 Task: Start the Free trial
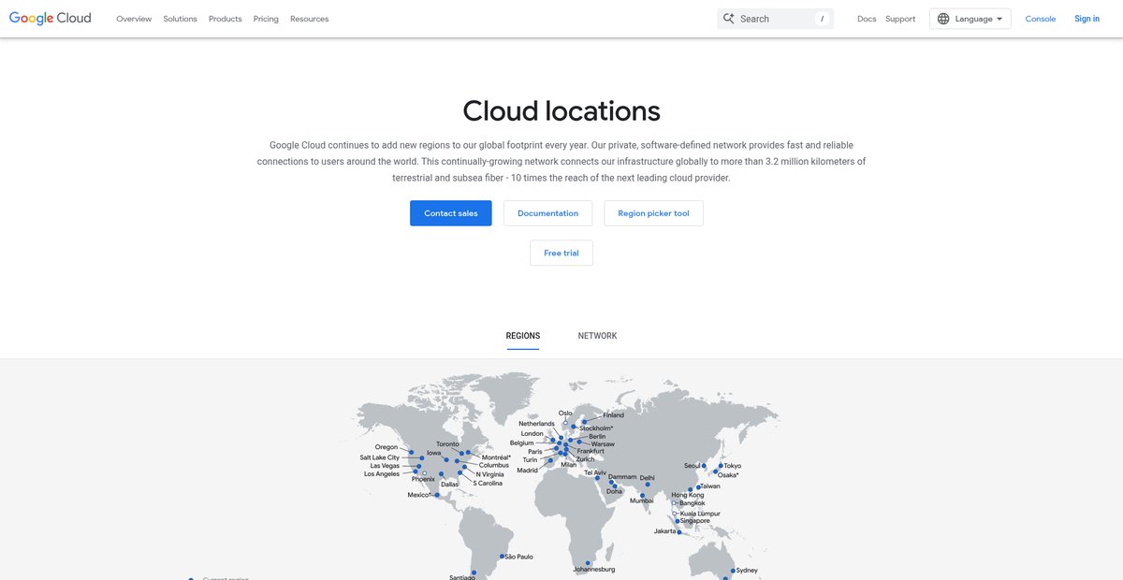[x=561, y=253]
